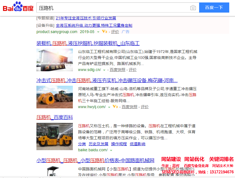This screenshot has height=178, width=235.
Task: Click the 广告 label on sanygroup result
Action: 125,32
